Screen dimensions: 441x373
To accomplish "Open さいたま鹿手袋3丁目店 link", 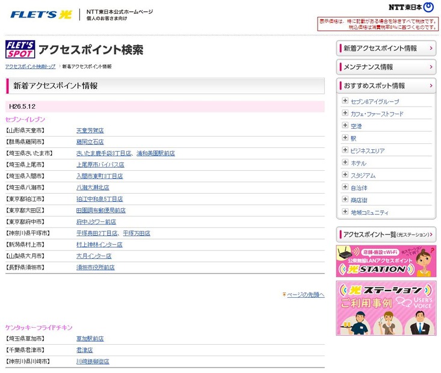I will (x=103, y=153).
